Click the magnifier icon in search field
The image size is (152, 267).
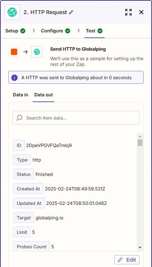(x=19, y=118)
